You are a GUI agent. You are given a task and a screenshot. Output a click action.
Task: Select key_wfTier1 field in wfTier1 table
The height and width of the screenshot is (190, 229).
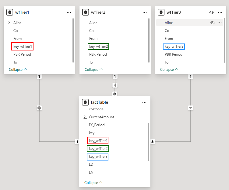pos(23,47)
